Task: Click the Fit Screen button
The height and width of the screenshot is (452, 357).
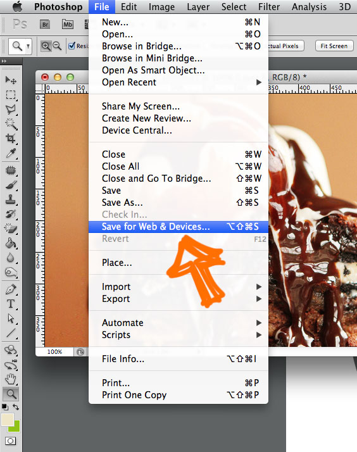Action: coord(334,46)
